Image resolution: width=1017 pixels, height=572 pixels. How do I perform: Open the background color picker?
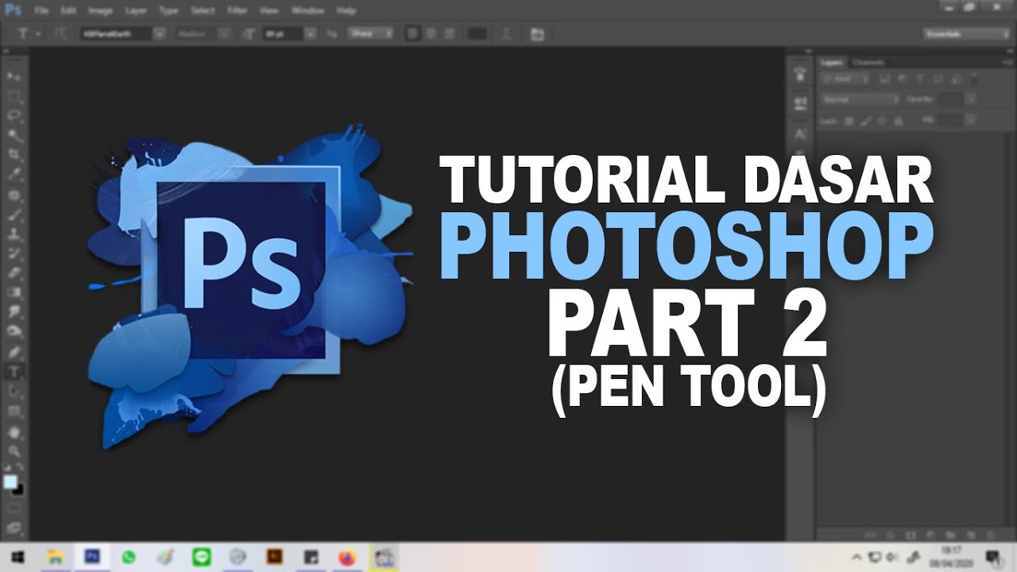coord(18,489)
